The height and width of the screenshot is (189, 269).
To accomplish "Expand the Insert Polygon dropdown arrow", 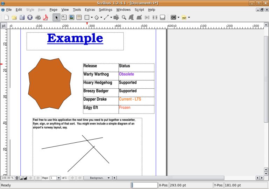I will click(101, 17).
